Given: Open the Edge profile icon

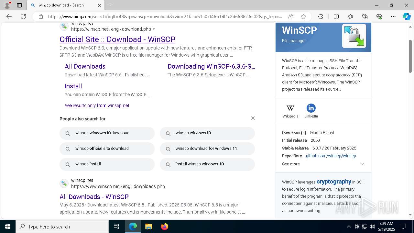Looking at the screenshot, I should (x=7, y=5).
